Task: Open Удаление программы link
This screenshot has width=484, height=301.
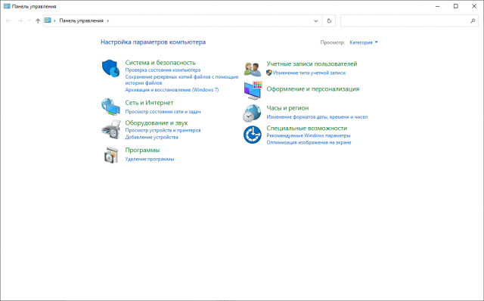Action: coord(150,159)
